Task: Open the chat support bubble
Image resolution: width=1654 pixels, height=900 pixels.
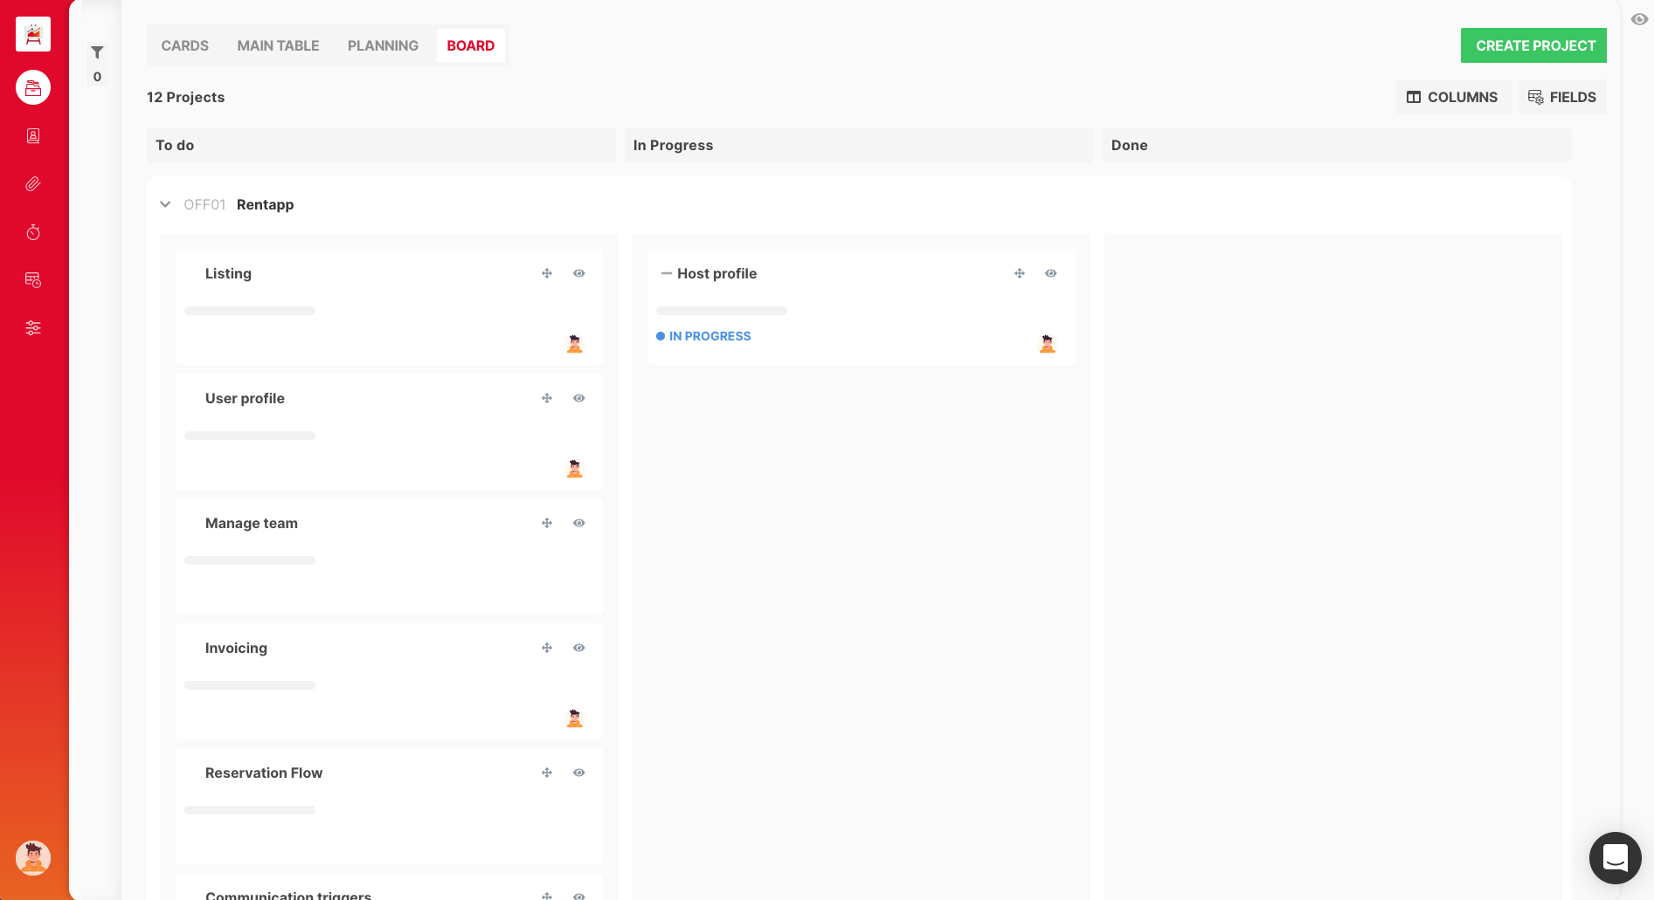Action: (1615, 858)
